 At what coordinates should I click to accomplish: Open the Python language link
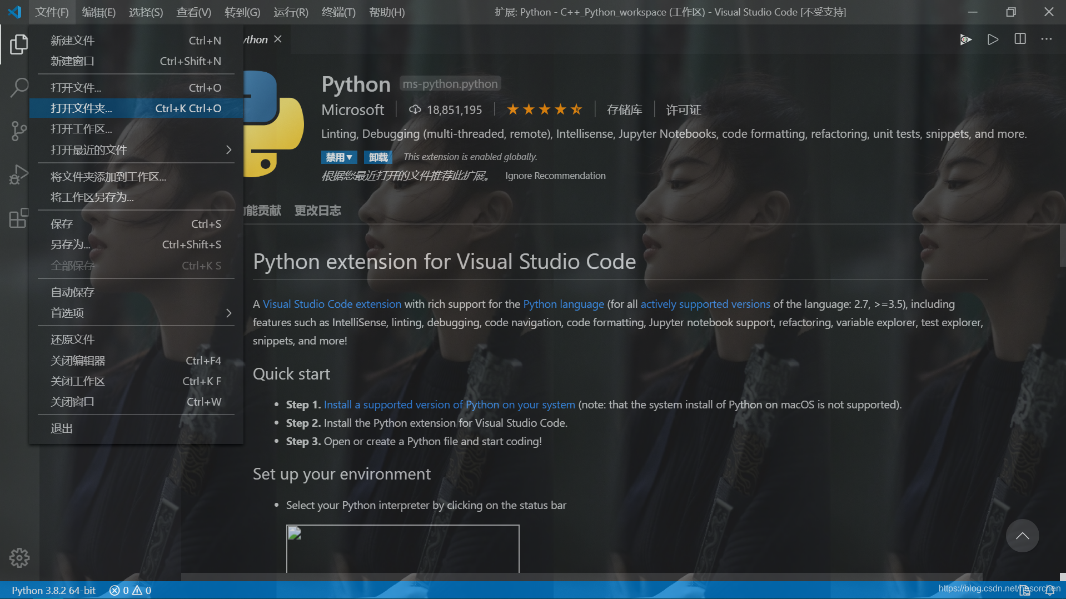point(564,304)
